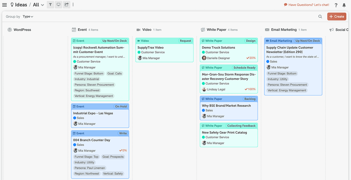
Task: Click the search magnifier icon
Action: 320,16
